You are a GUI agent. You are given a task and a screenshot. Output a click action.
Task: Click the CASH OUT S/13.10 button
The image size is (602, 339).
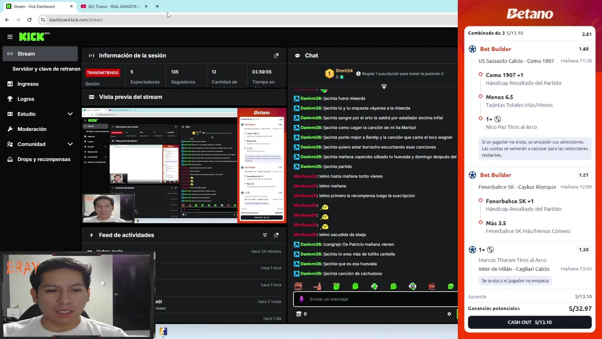[x=530, y=322]
